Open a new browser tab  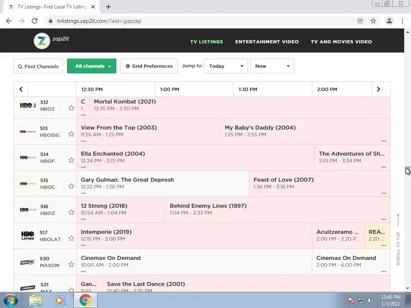point(108,7)
